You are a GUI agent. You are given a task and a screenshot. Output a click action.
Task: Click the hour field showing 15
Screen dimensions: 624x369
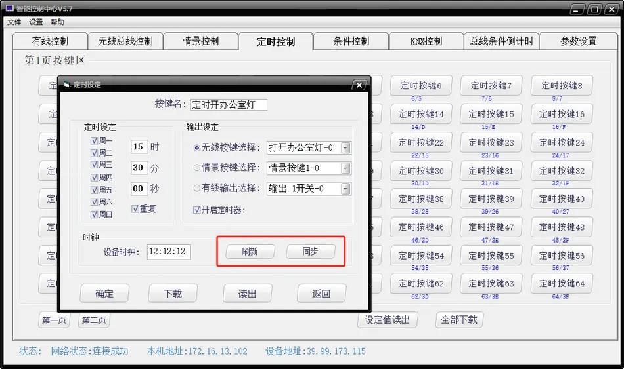pyautogui.click(x=139, y=147)
